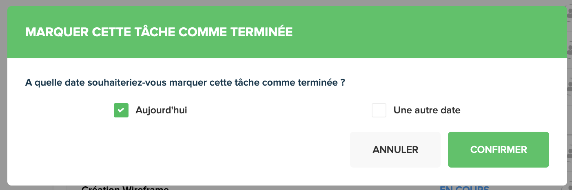572x190 pixels.
Task: Select the Aujourd'hui text label
Action: (x=161, y=110)
